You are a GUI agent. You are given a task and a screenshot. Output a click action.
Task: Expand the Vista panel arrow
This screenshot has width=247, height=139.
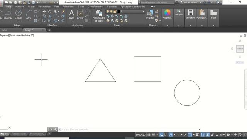point(213,25)
